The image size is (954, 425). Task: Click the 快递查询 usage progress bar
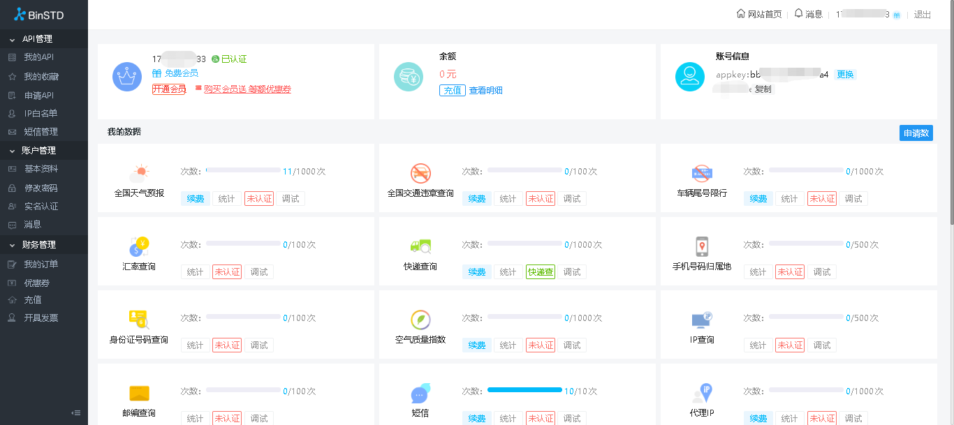pos(524,243)
